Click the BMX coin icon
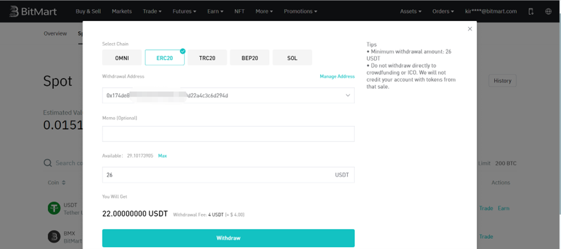 pyautogui.click(x=55, y=236)
